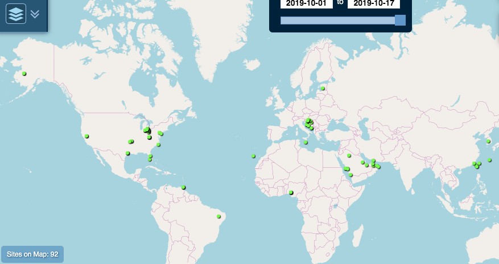Image resolution: width=499 pixels, height=264 pixels.
Task: Click the date range slider track
Action: click(337, 20)
